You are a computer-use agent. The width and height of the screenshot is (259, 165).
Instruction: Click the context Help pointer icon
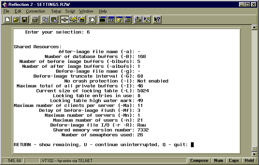(157, 20)
